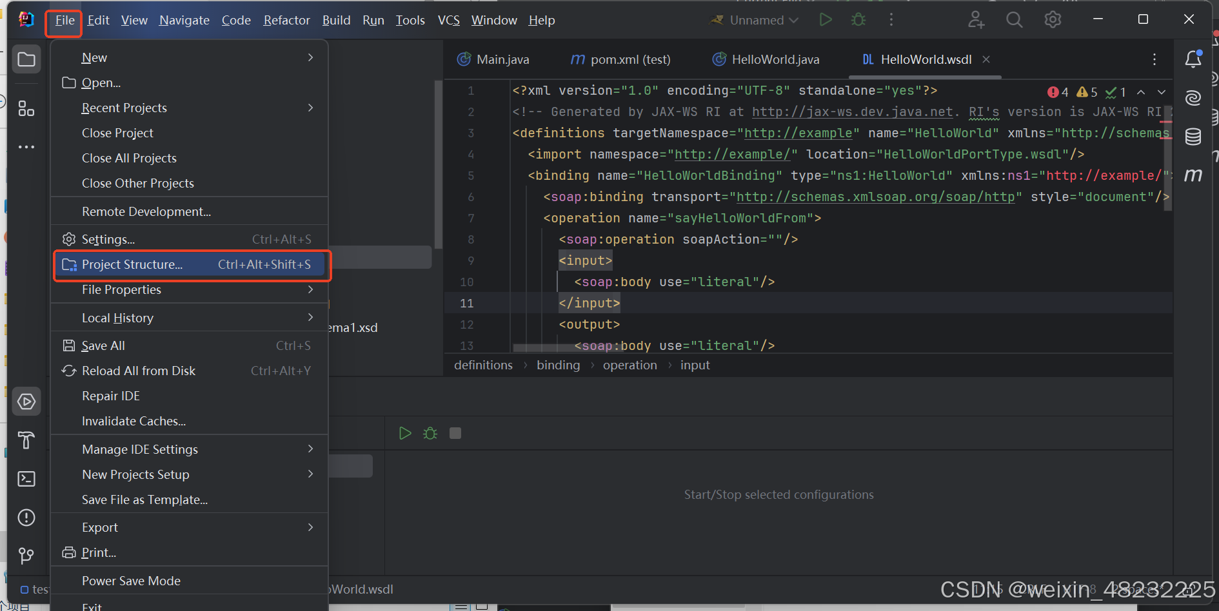The width and height of the screenshot is (1219, 611).
Task: Expand File Properties submenu
Action: tap(189, 289)
